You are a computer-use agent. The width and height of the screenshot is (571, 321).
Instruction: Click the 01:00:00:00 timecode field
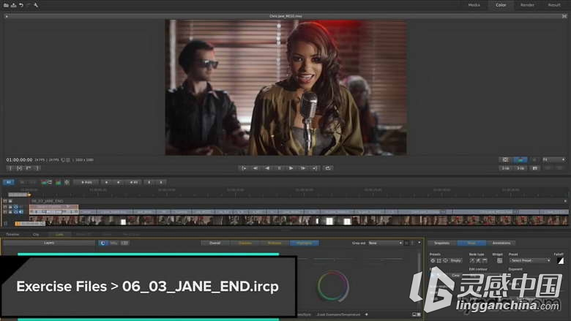pyautogui.click(x=19, y=159)
